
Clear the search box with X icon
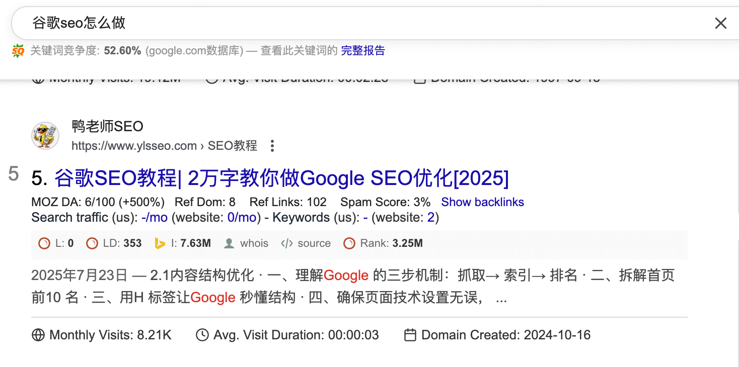pos(721,23)
